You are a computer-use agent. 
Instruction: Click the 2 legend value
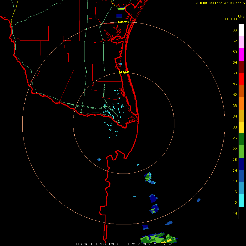236,203
